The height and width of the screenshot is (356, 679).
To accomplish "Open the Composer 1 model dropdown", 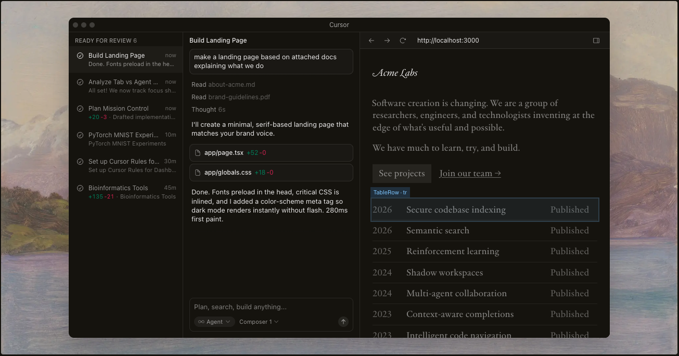I will click(259, 322).
